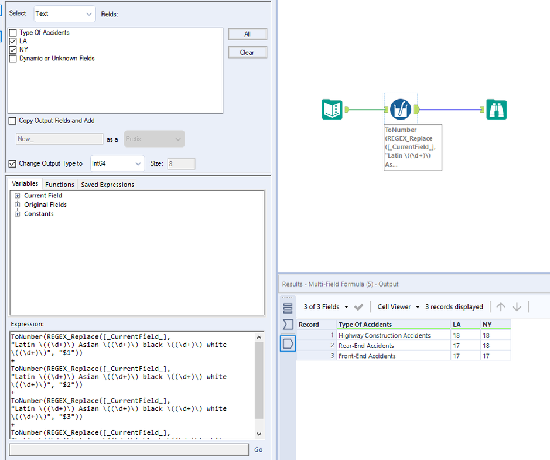The image size is (550, 460).
Task: Select the Highway Construction Accidents cell
Action: pos(393,335)
